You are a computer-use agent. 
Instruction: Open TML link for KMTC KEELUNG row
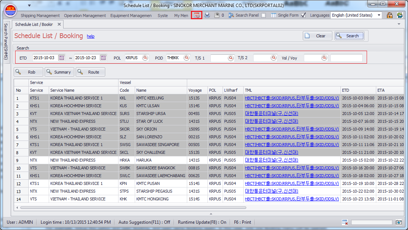292,98
